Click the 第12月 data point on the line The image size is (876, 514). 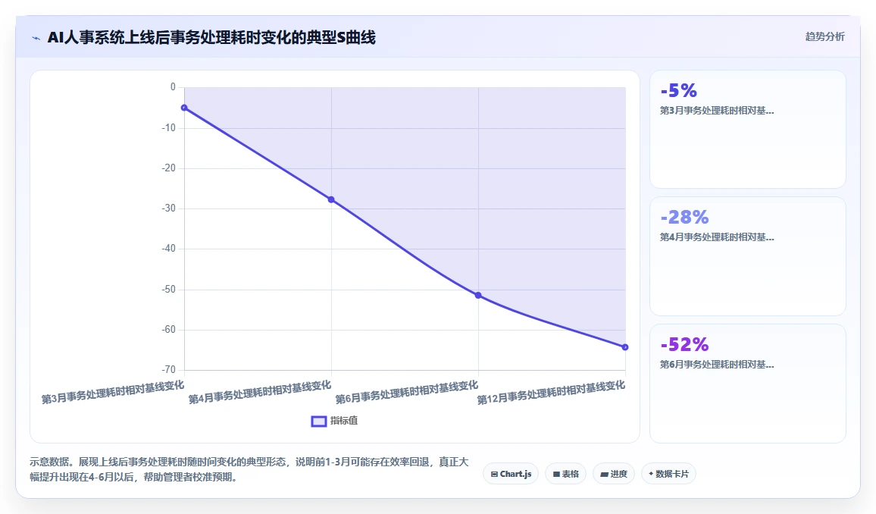click(625, 347)
